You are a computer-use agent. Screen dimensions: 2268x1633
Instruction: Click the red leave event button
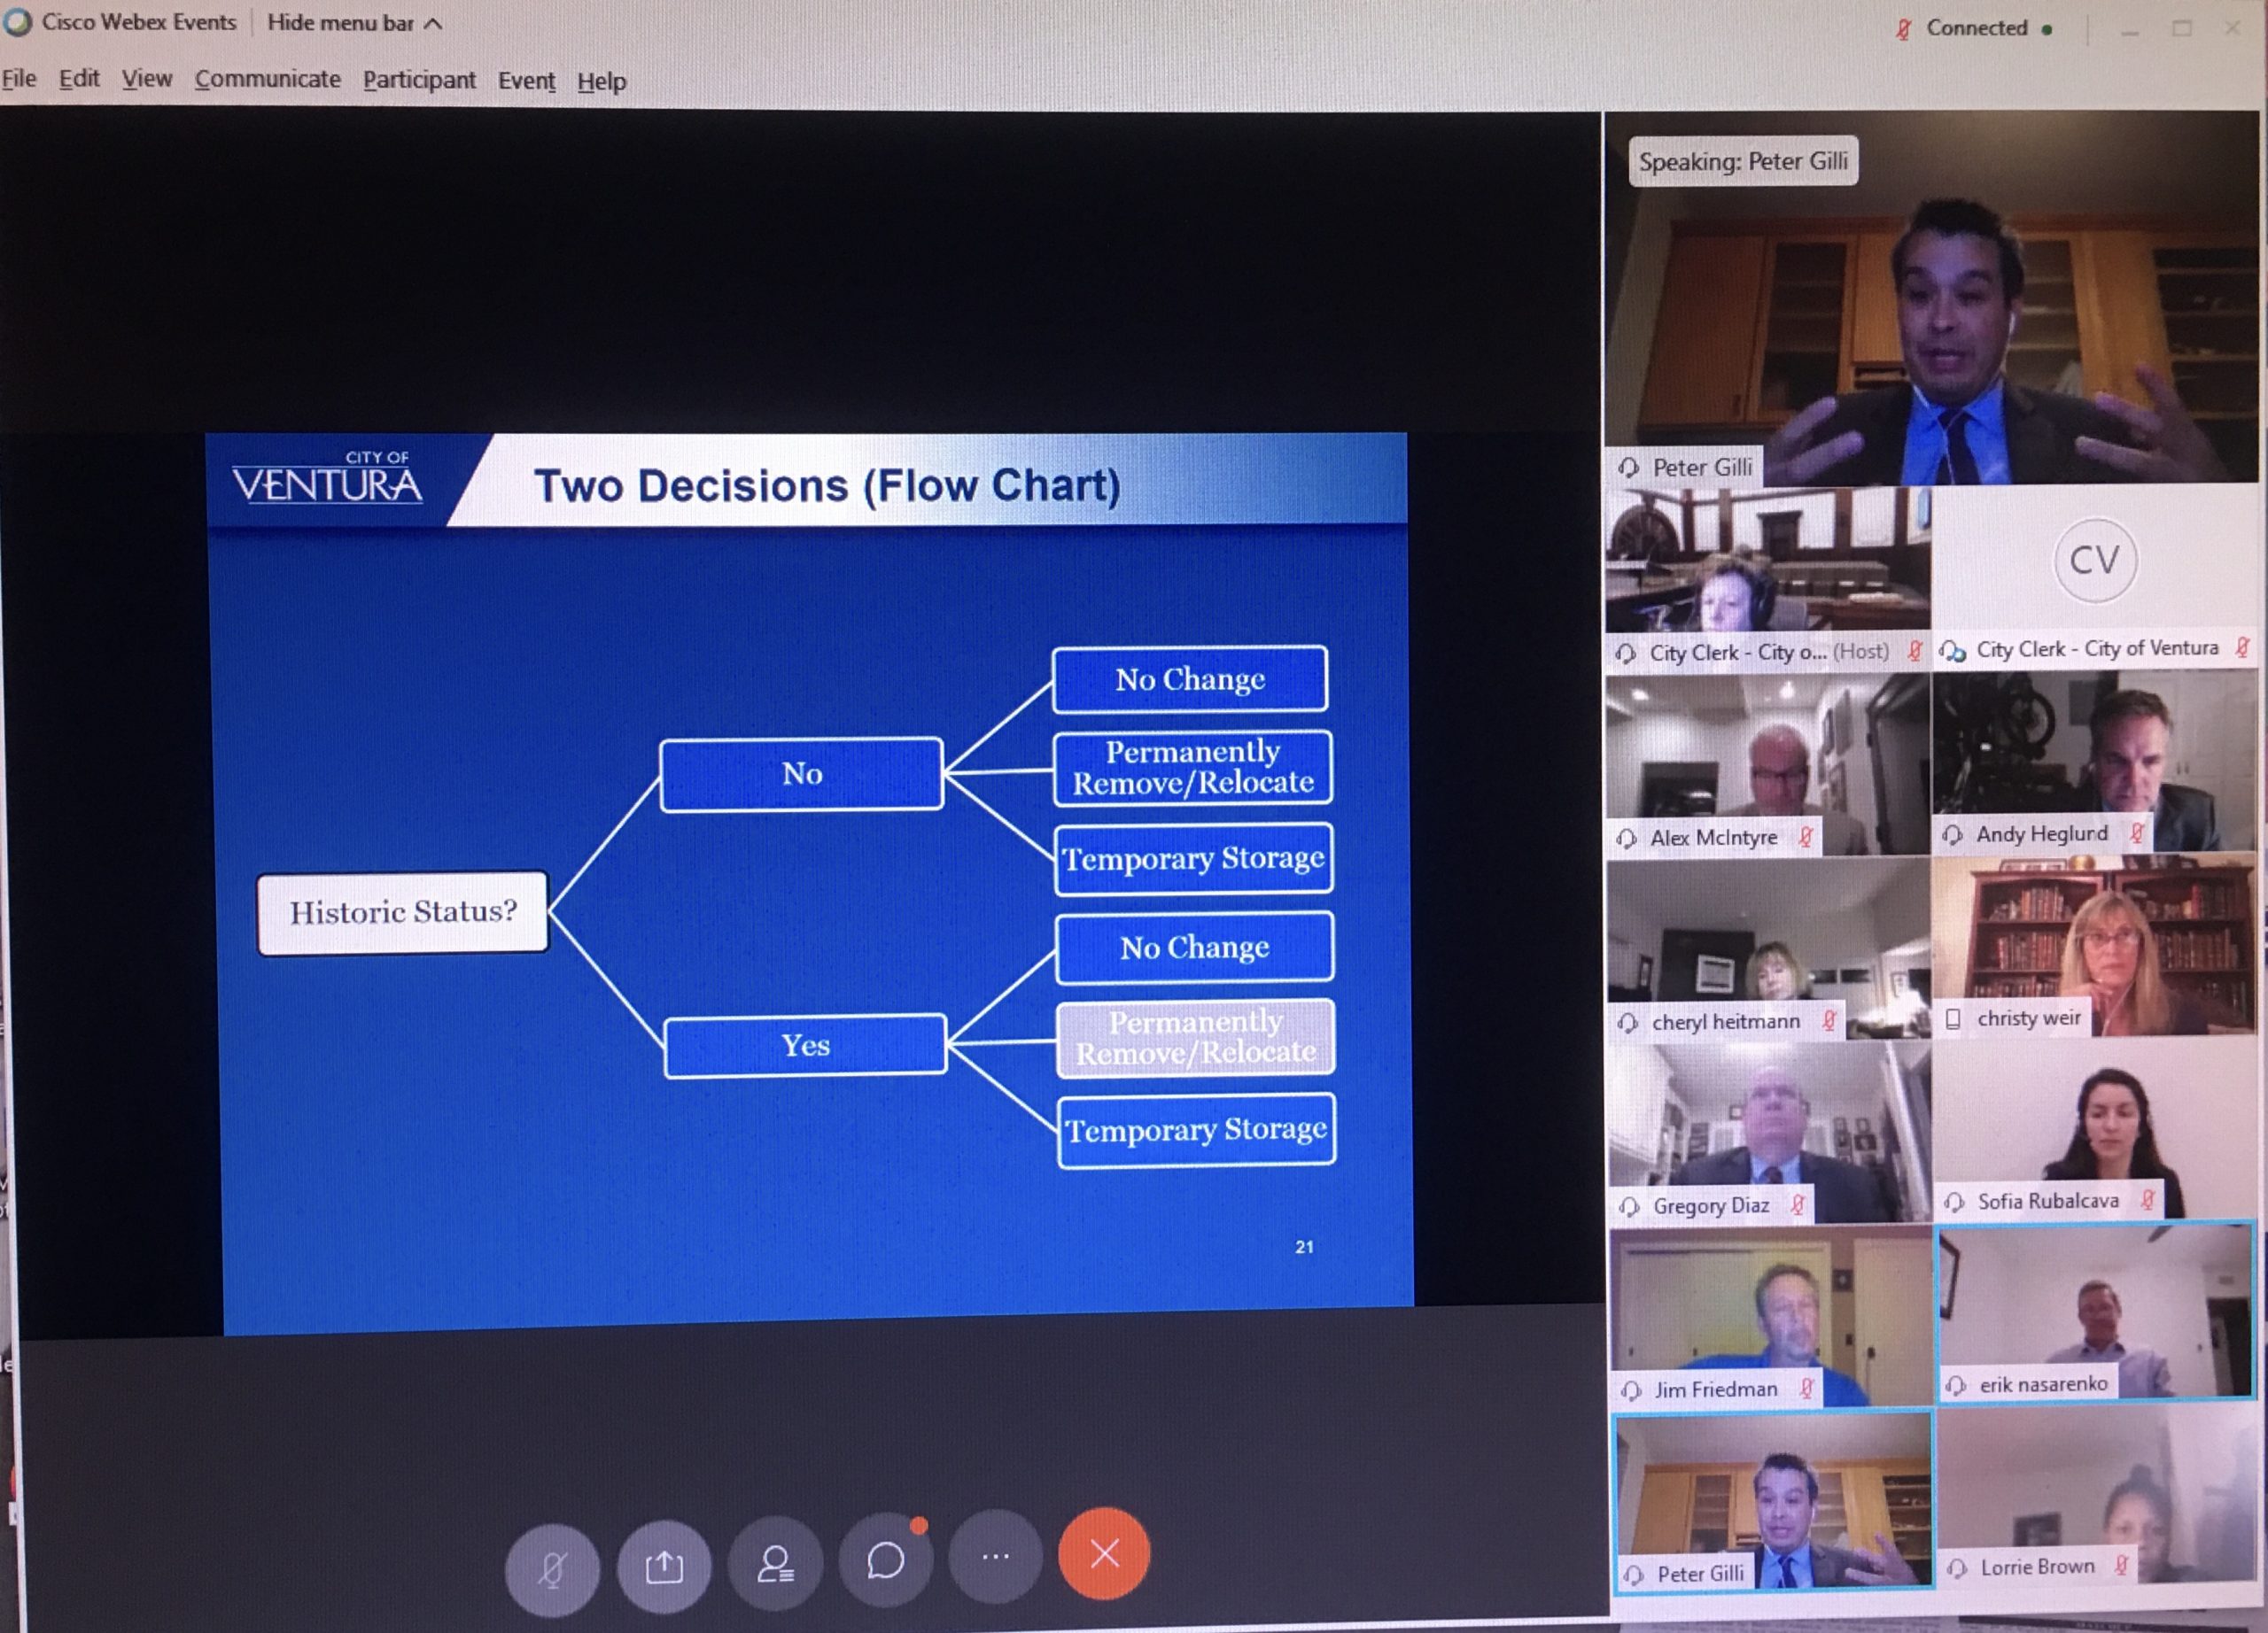(x=1104, y=1552)
